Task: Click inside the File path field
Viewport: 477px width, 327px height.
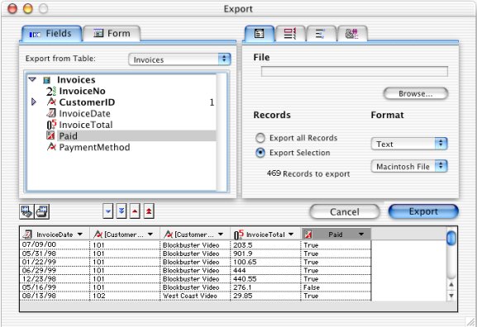Action: point(355,71)
